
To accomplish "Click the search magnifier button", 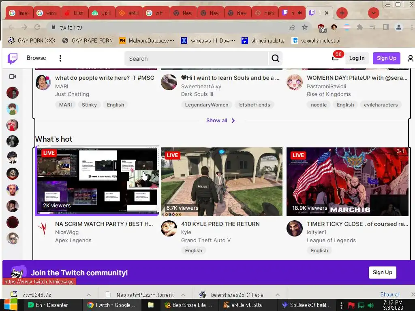I will (275, 58).
